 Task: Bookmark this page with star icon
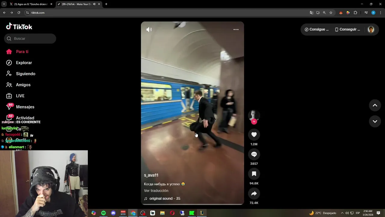coord(331,13)
